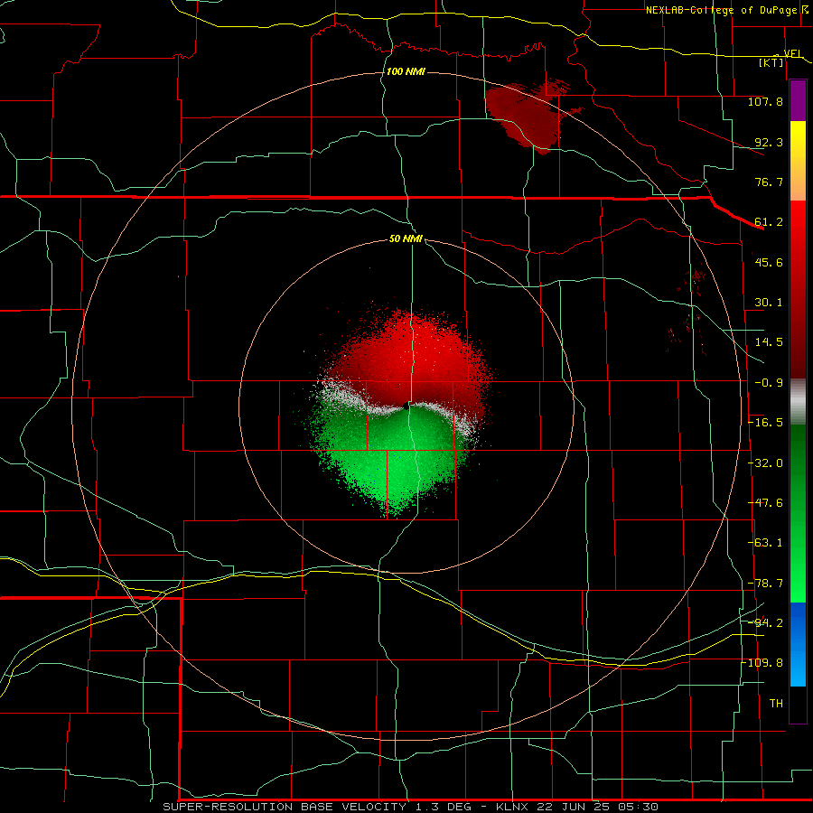Click the Super-Resolution Base Velocity caption
Viewport: 813px width, 813px height.
pos(411,807)
